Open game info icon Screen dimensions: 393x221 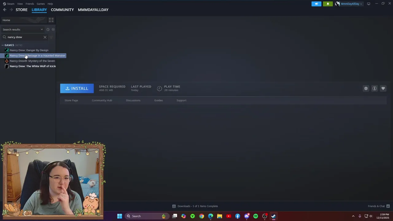click(374, 88)
